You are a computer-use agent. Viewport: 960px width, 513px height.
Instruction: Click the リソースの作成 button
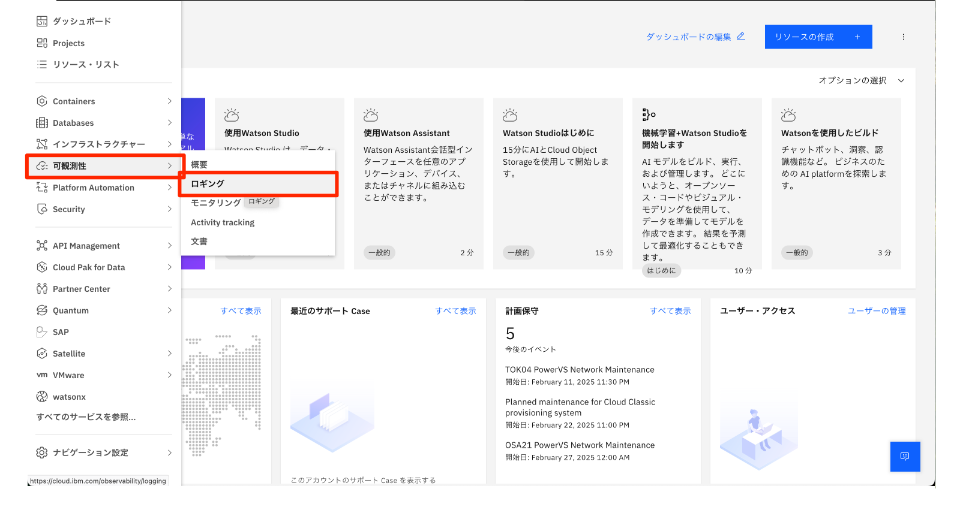[818, 37]
